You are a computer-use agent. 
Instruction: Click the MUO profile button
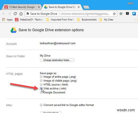tap(131, 3)
